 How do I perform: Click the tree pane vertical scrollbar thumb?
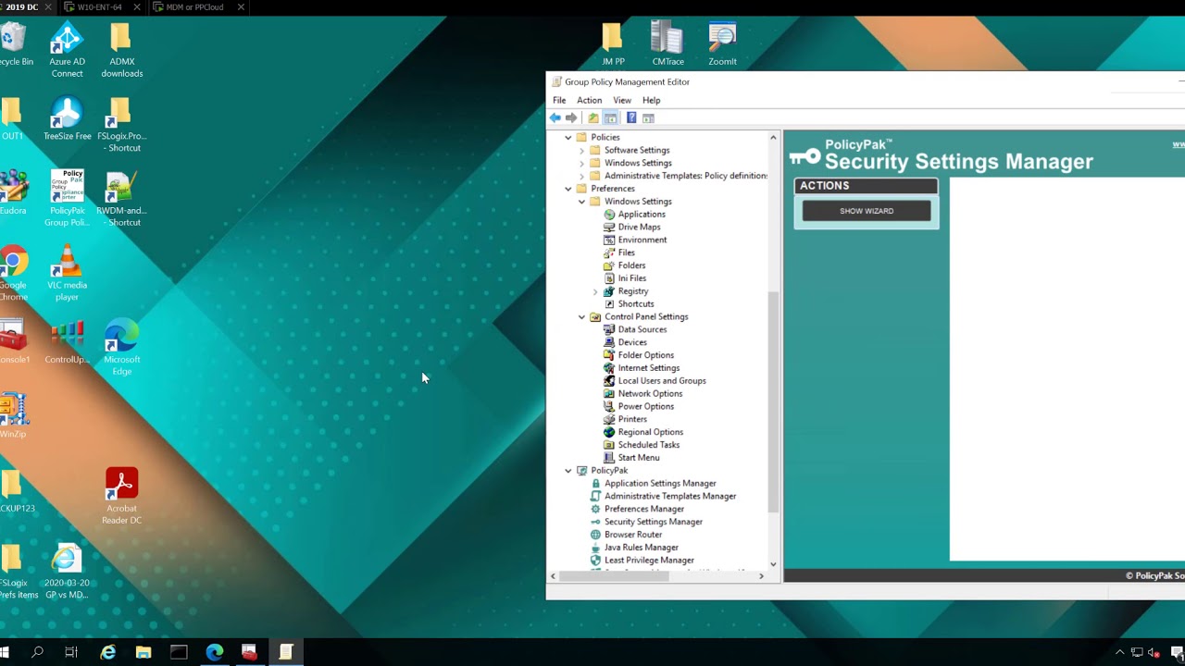tap(774, 402)
